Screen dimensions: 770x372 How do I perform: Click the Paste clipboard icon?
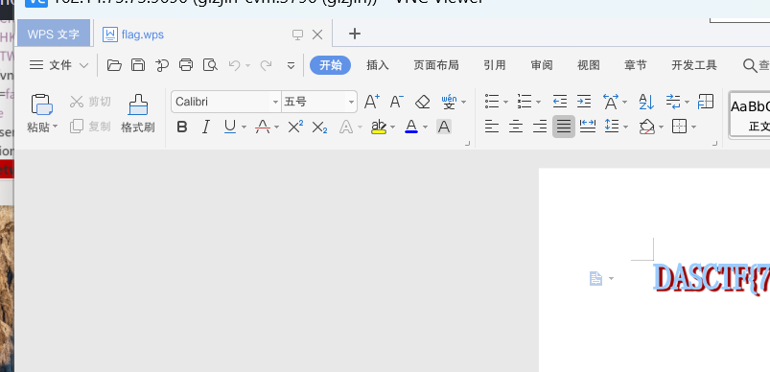[42, 105]
